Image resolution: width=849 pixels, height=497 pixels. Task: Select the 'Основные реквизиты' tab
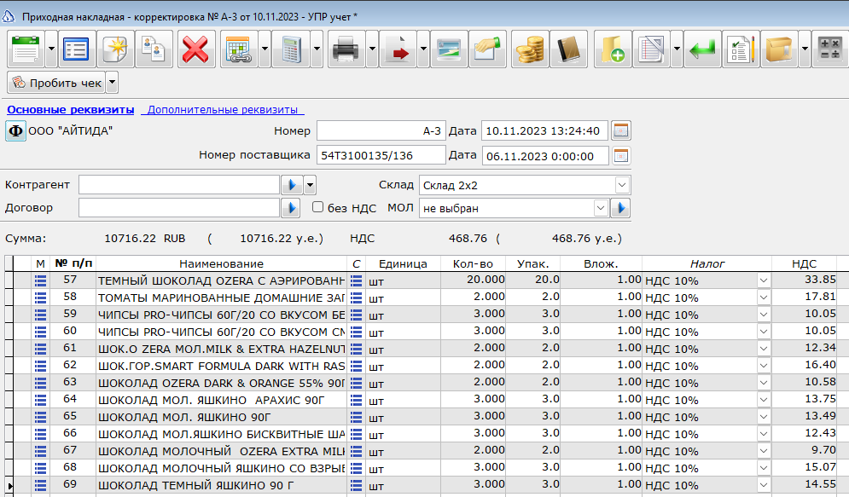click(70, 110)
